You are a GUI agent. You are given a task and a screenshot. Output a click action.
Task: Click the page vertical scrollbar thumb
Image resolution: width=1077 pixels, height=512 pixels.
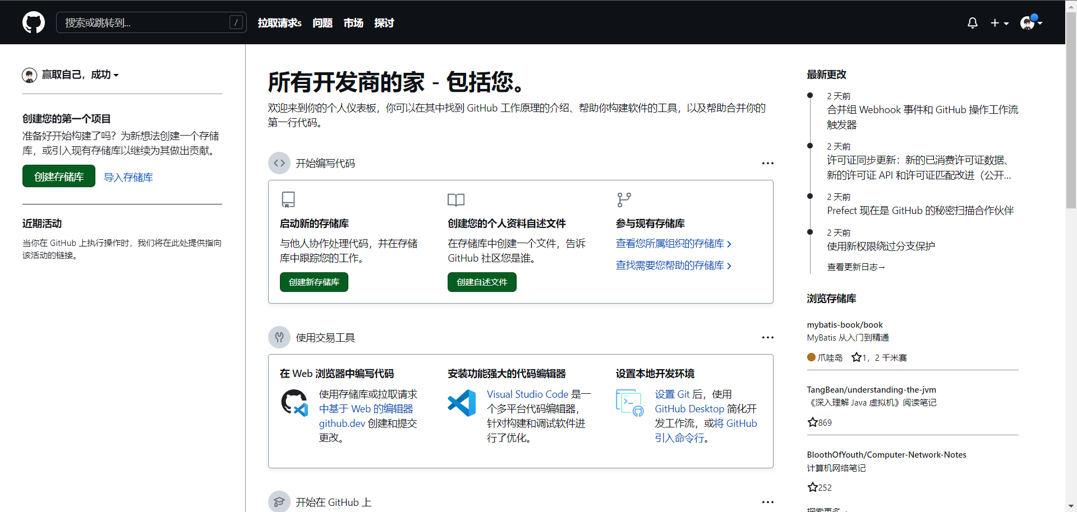pyautogui.click(x=1071, y=109)
